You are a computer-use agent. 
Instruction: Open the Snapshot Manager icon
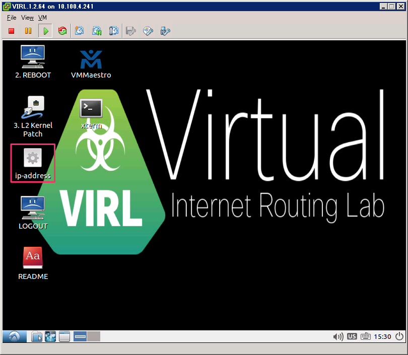pyautogui.click(x=113, y=31)
